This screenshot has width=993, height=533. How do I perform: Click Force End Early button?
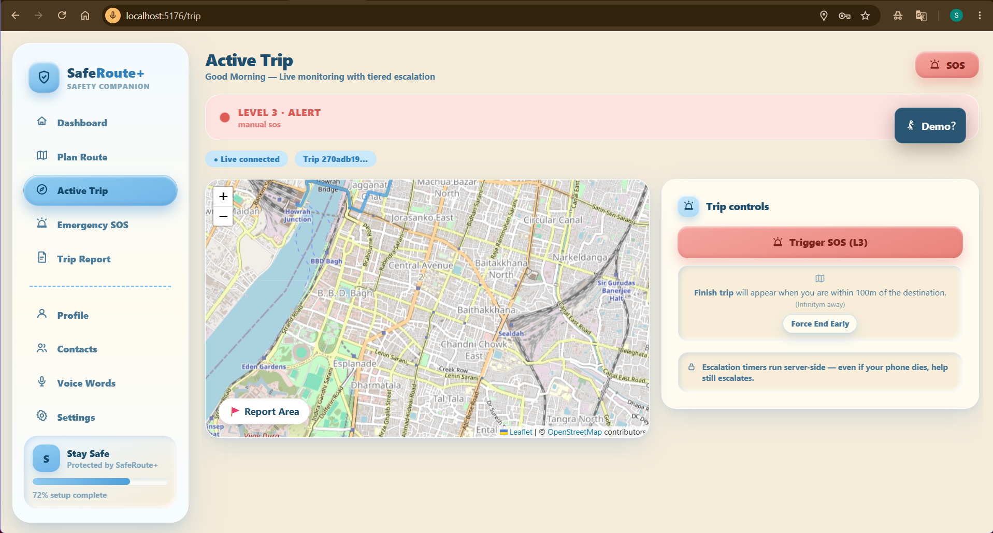[x=820, y=324]
